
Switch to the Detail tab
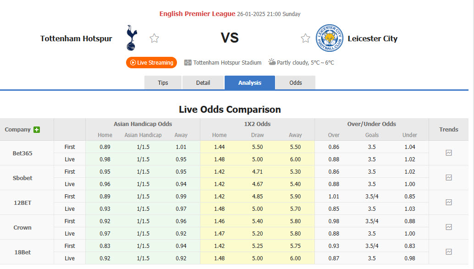click(x=203, y=82)
